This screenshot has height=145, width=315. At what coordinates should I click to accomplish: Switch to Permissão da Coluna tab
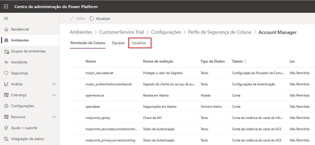[x=88, y=43]
